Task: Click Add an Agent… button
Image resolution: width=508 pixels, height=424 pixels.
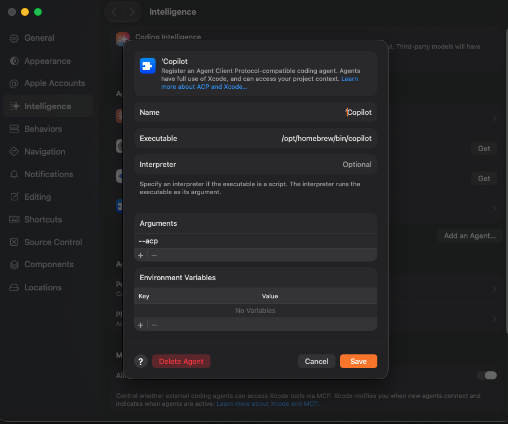Action: click(x=470, y=235)
